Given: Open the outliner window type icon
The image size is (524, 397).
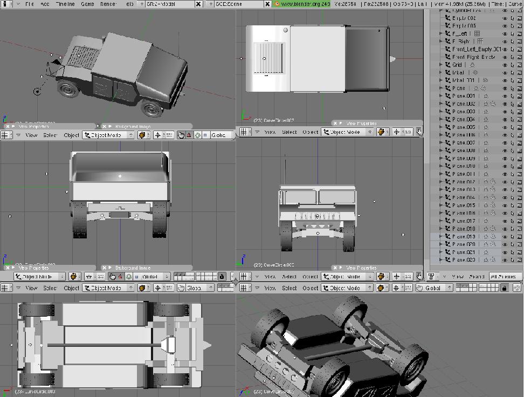Looking at the screenshot, I should (x=433, y=277).
